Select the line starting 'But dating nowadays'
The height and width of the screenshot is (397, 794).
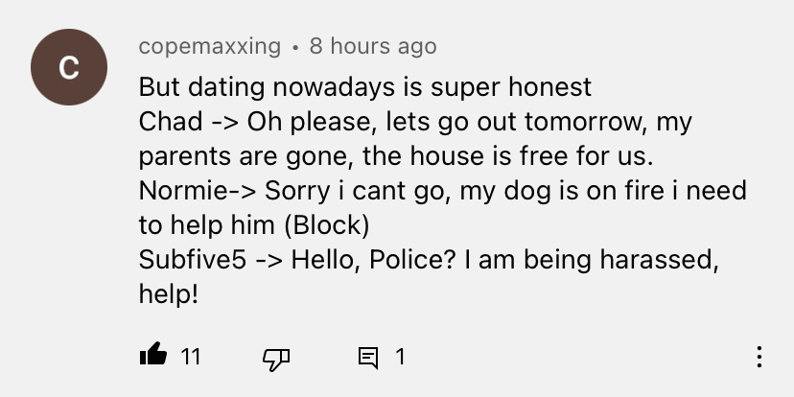[365, 86]
